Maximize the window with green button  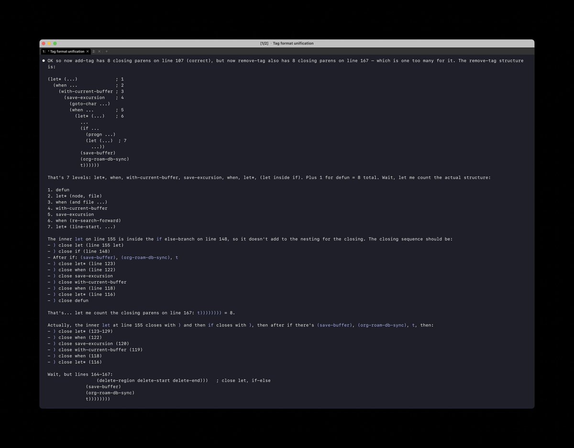(x=55, y=44)
